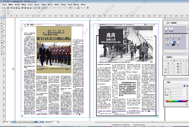Switch to the 色样 tab
This screenshot has height=127, width=189.
coord(168,23)
